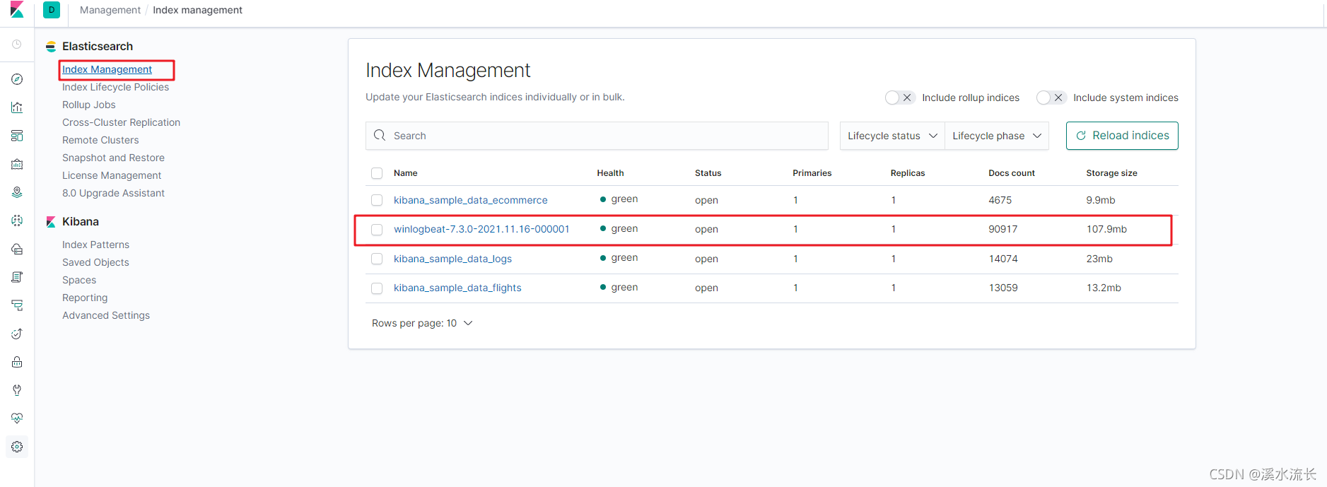Open Reporting under Kibana
This screenshot has height=487, width=1327.
[85, 298]
